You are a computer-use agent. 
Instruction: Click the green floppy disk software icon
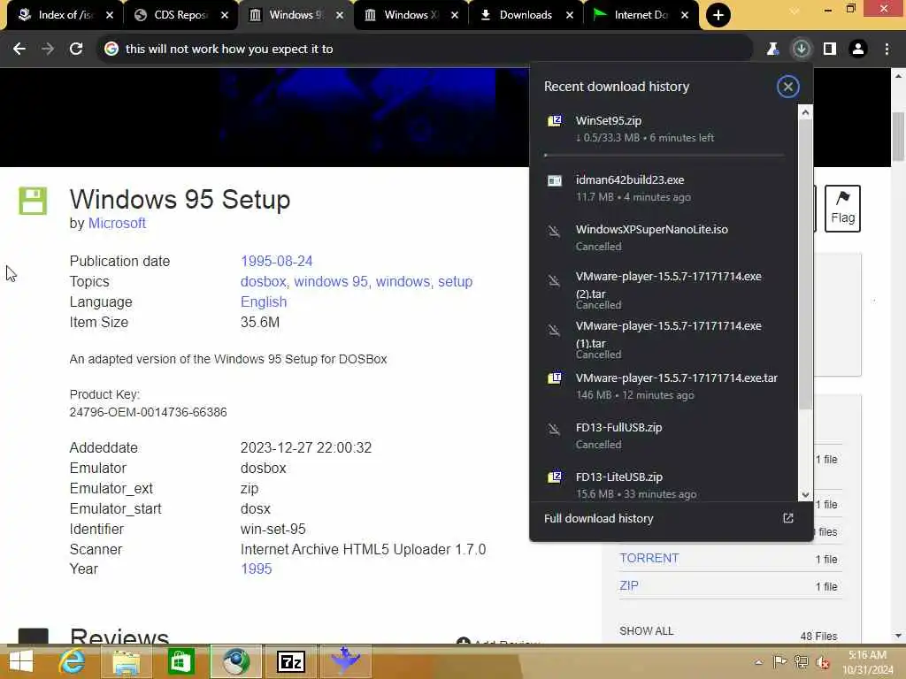coord(33,201)
